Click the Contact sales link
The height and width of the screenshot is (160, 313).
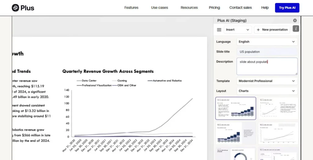pos(241,8)
